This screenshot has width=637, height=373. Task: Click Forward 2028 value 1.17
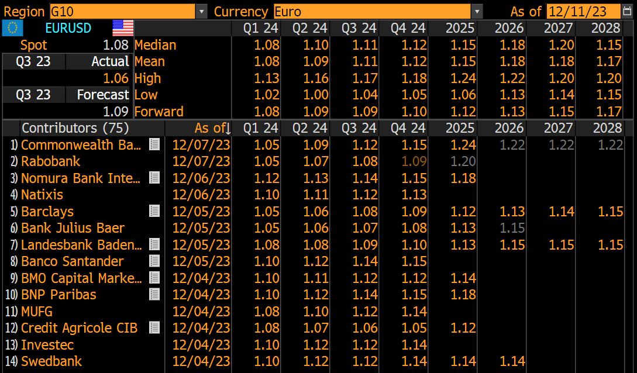tap(609, 111)
